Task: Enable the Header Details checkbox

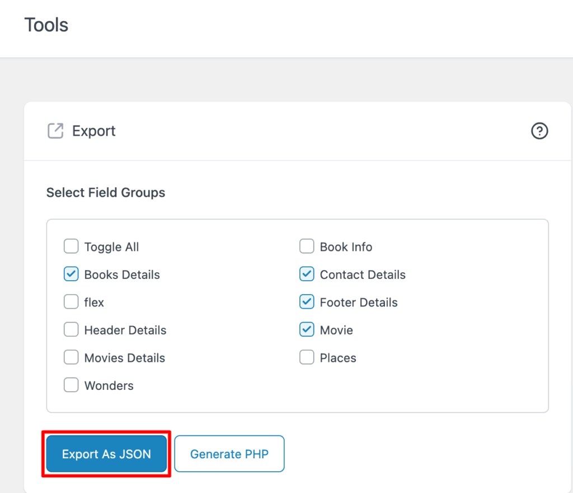Action: (71, 329)
